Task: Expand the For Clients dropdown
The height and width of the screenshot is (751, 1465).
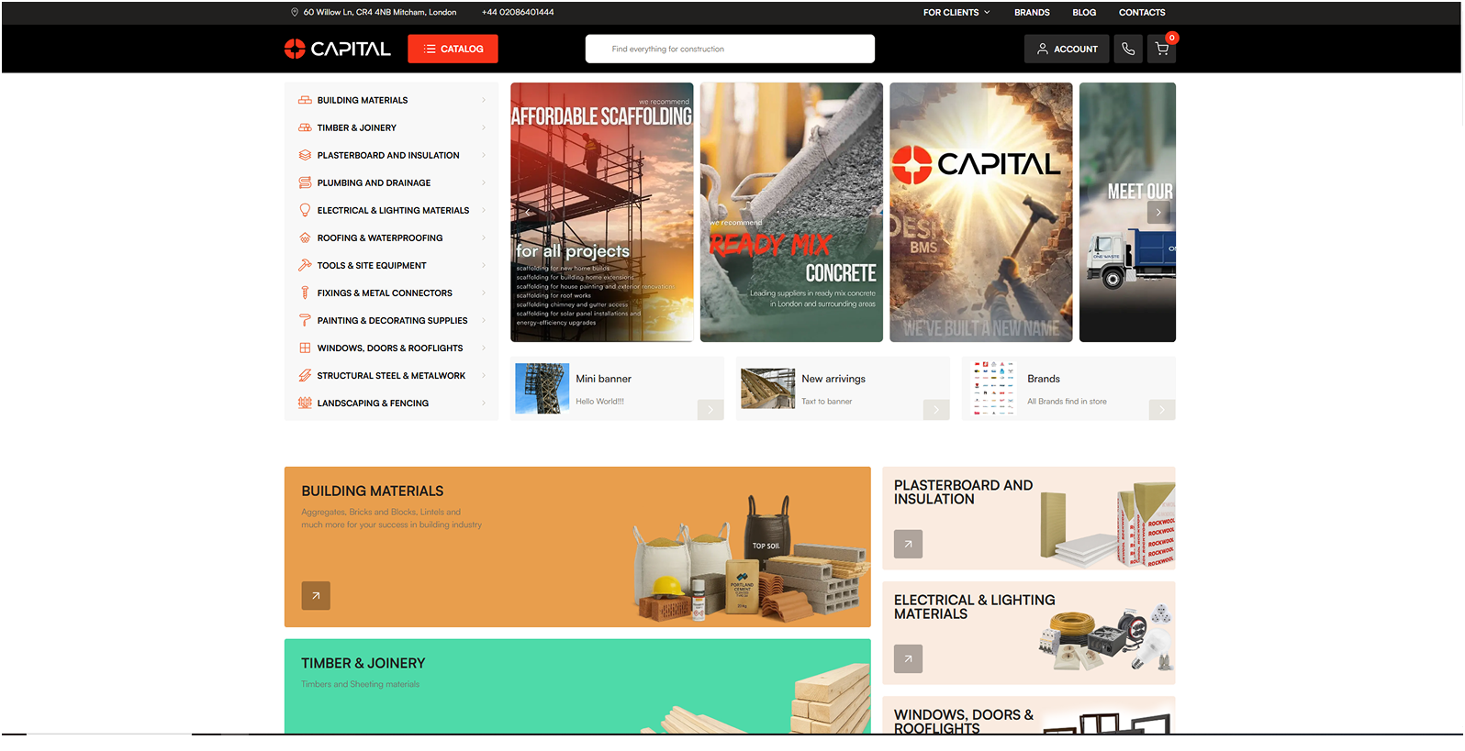Action: (x=956, y=12)
